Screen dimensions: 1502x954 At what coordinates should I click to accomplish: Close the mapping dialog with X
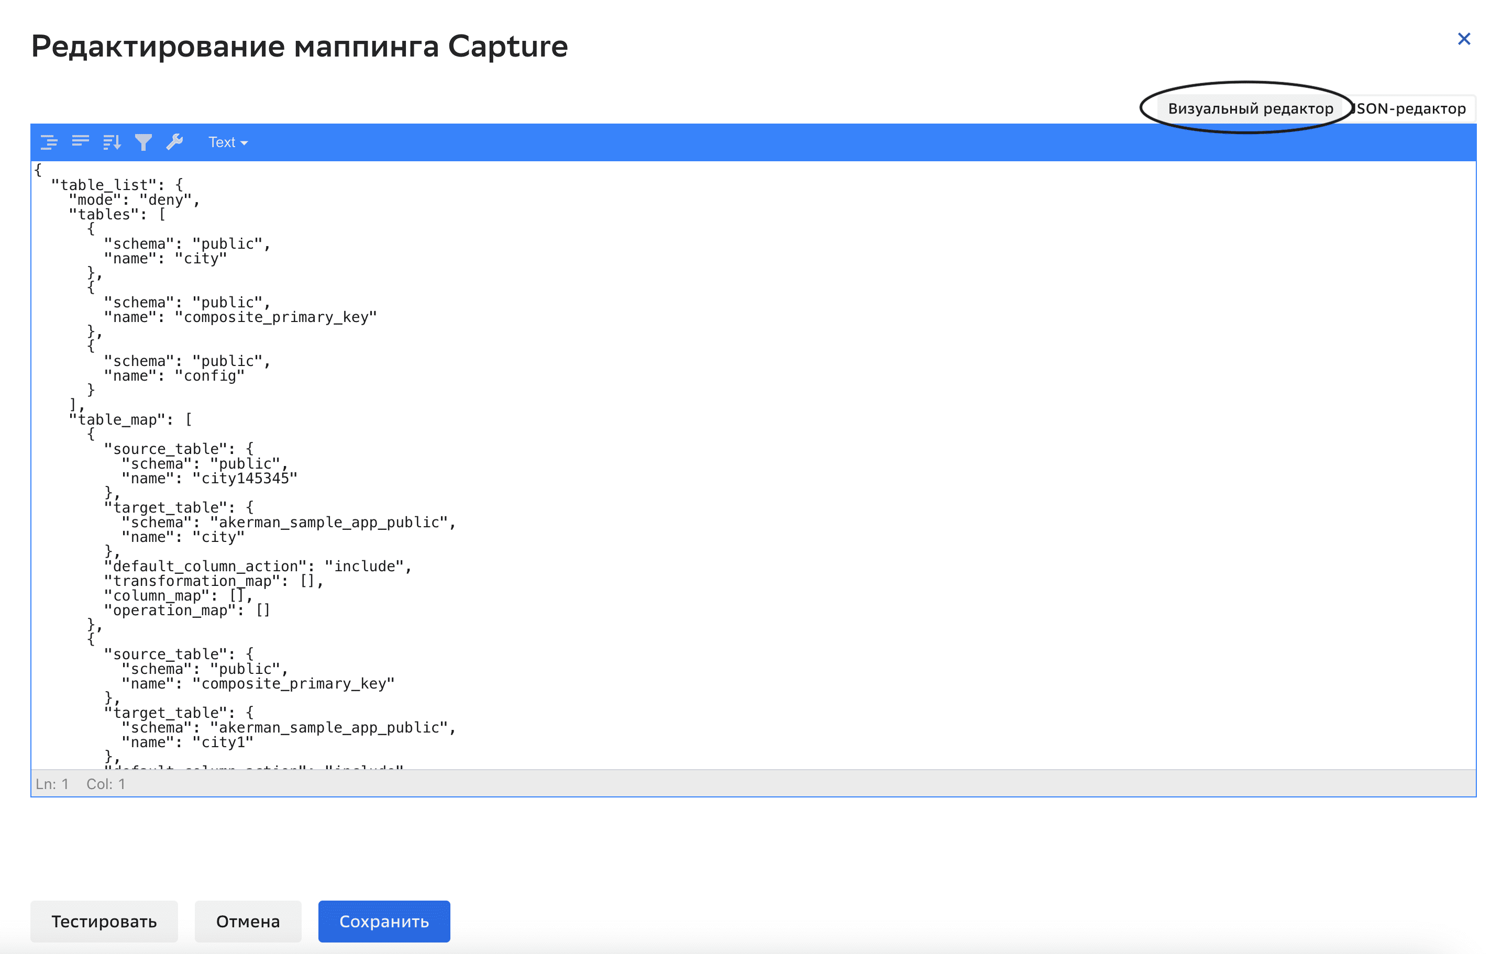point(1463,39)
